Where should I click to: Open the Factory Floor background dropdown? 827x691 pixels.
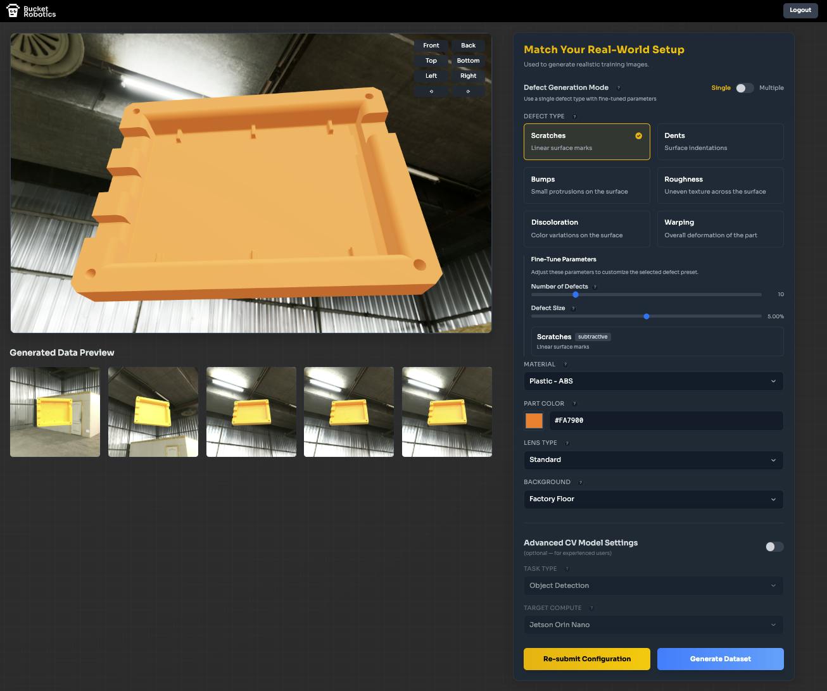(653, 499)
